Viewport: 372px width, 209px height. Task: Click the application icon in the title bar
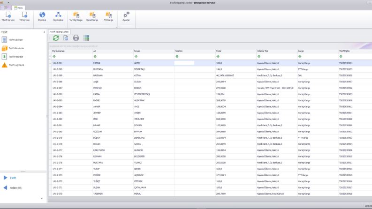[x=2, y=3]
